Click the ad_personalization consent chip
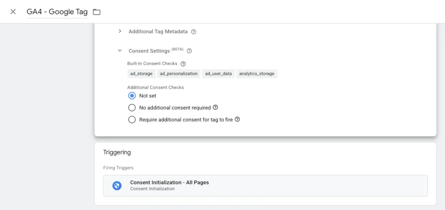The width and height of the screenshot is (445, 210). coord(179,74)
